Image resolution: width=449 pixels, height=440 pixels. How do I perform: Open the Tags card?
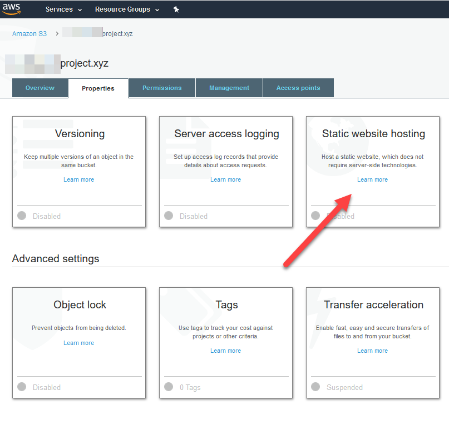(226, 343)
